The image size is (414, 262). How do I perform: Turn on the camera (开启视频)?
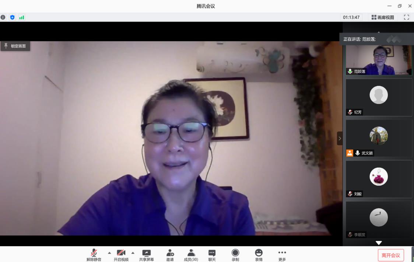click(x=121, y=253)
